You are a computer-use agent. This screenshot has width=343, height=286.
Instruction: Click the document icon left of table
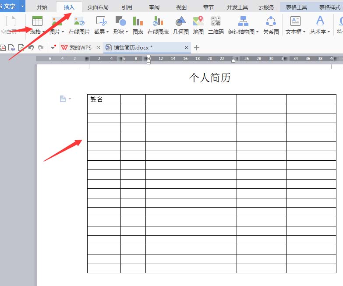63,99
